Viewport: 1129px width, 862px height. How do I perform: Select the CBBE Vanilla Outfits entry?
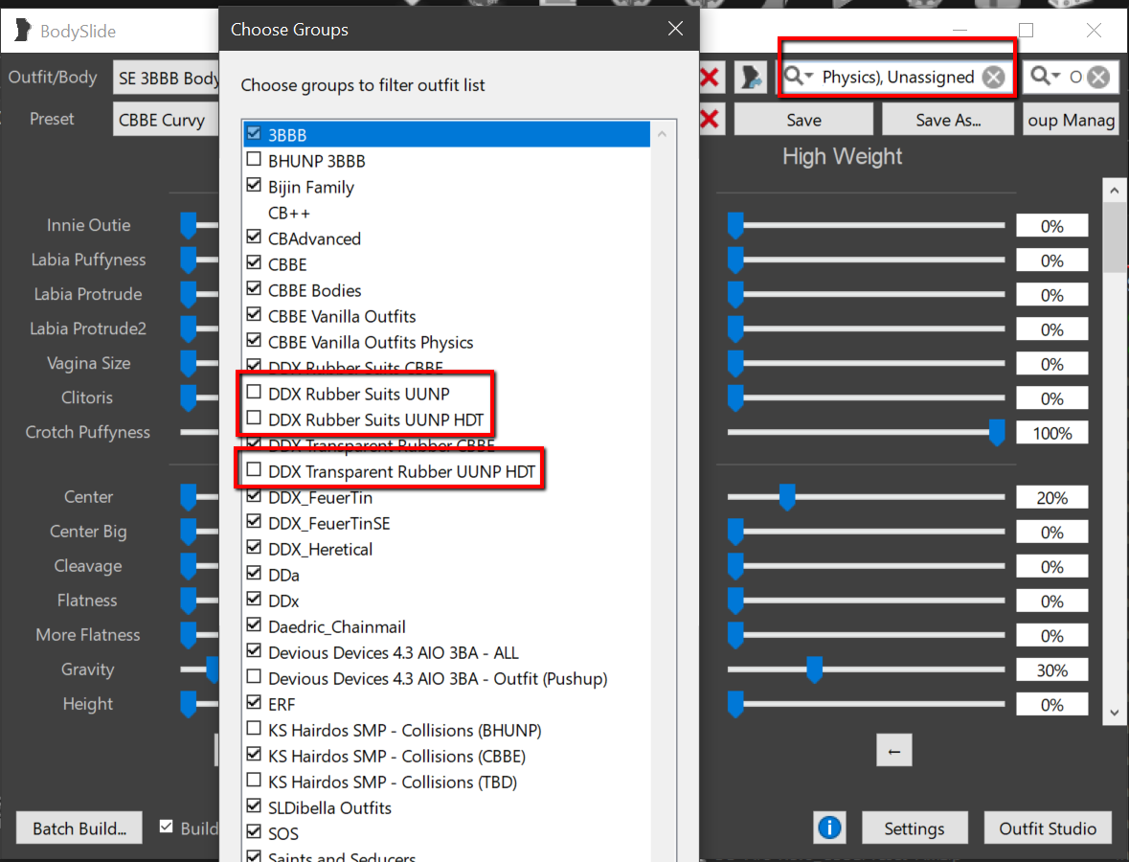click(446, 316)
